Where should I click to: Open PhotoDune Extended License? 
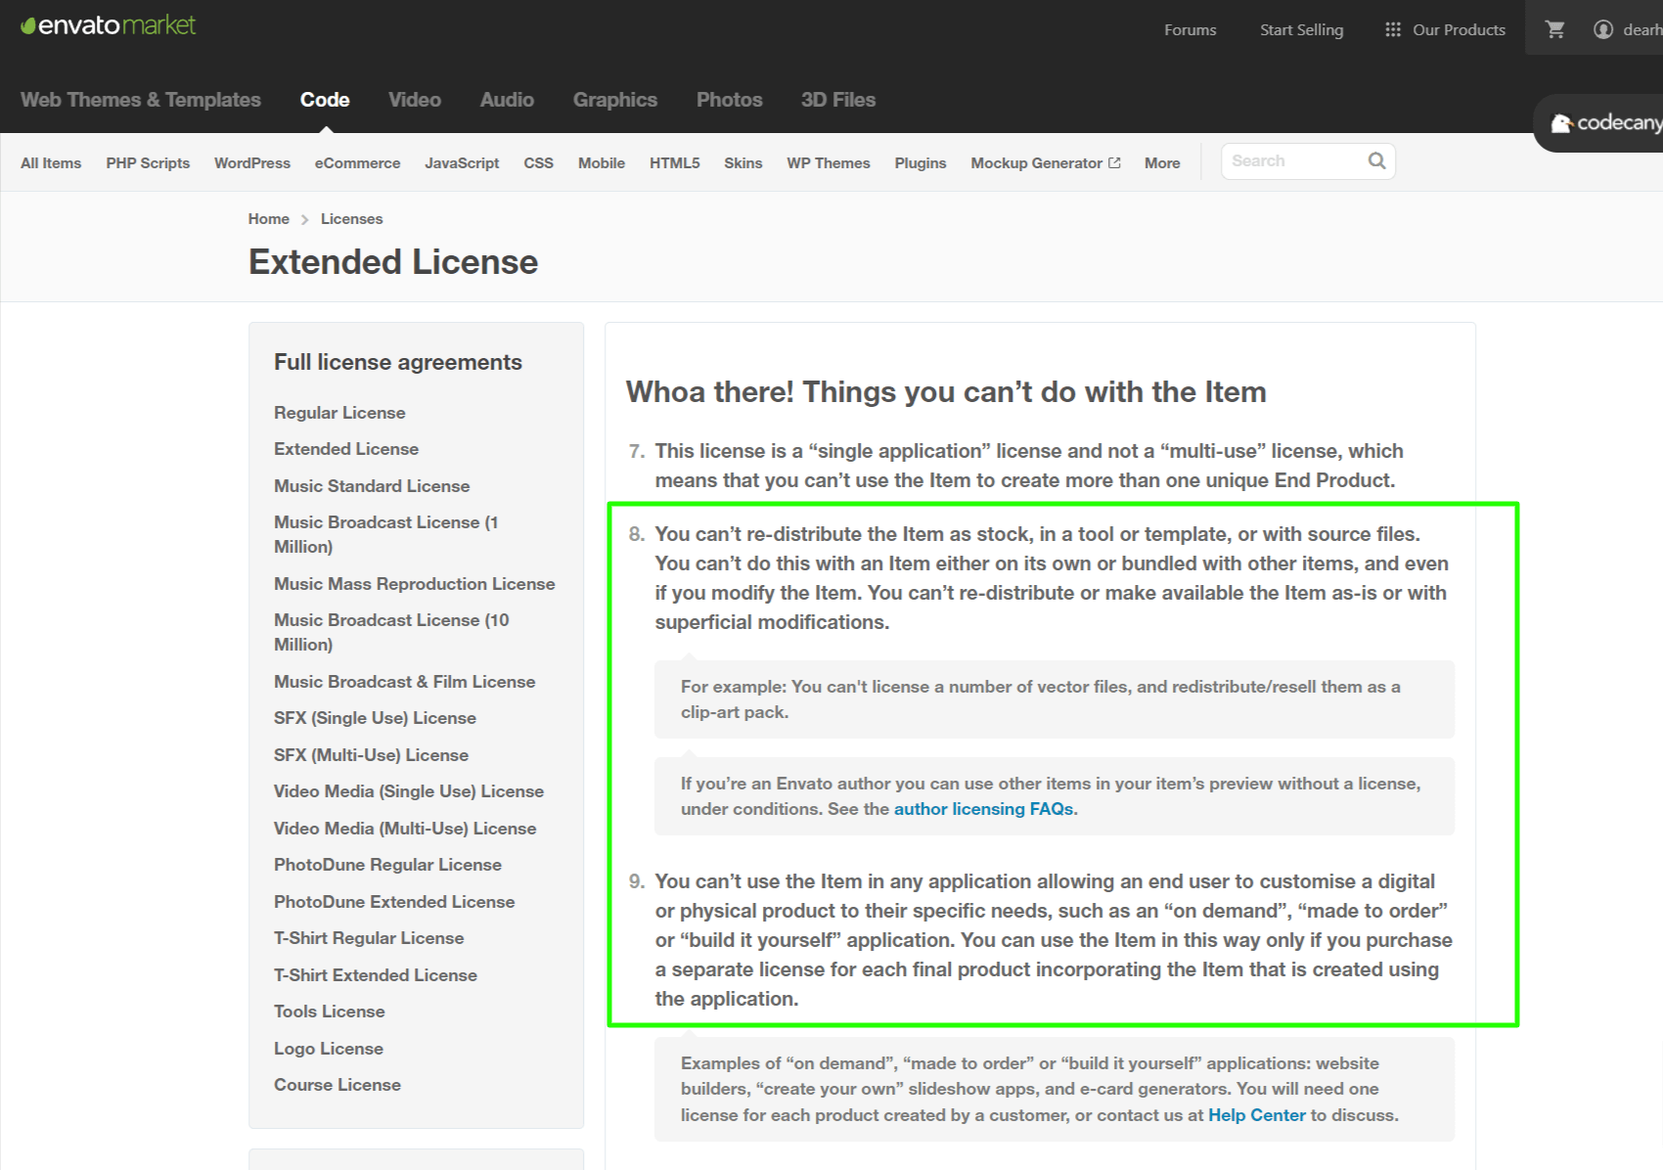click(394, 902)
